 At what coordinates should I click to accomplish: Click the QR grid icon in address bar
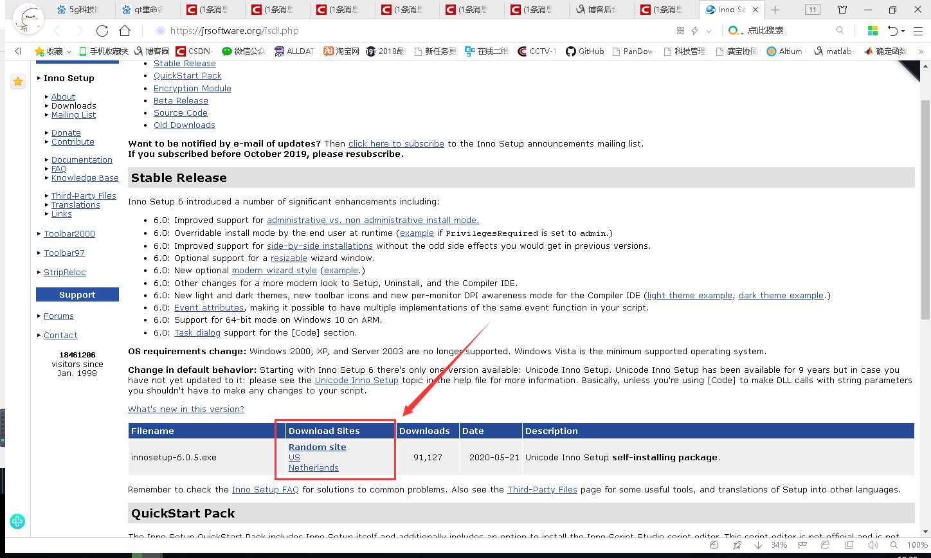click(x=680, y=31)
